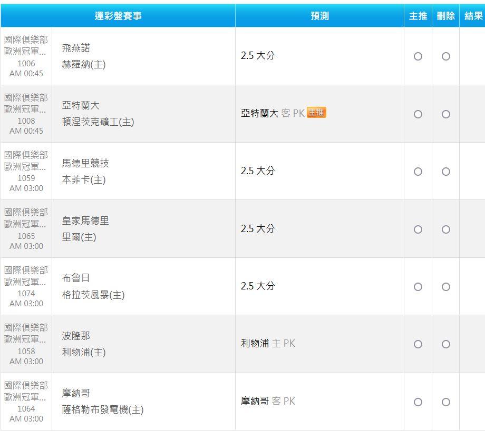Image resolution: width=485 pixels, height=431 pixels.
Task: Click match number 1064
Action: 26,408
